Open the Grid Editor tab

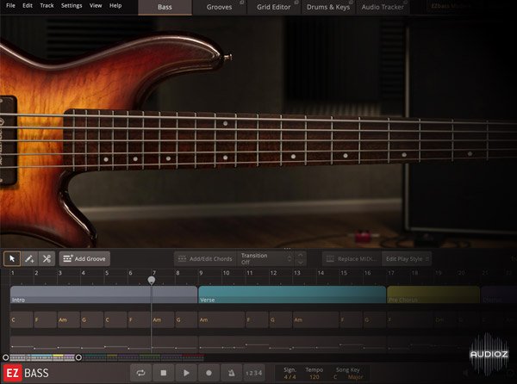(x=272, y=7)
